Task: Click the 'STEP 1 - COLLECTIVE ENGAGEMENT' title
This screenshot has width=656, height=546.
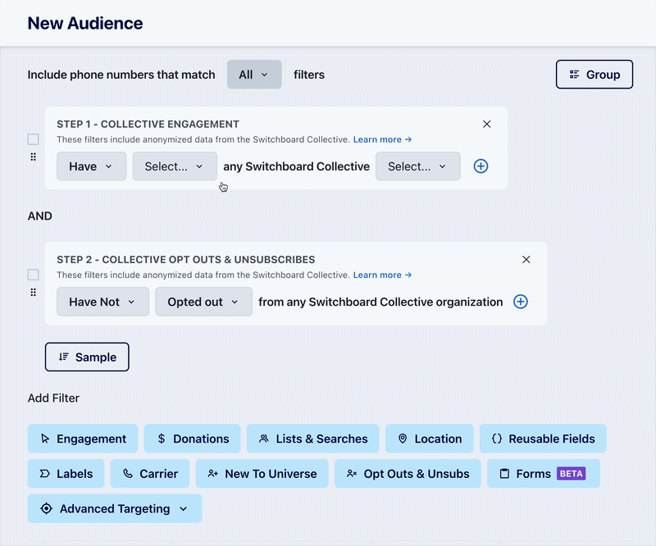Action: coord(148,125)
